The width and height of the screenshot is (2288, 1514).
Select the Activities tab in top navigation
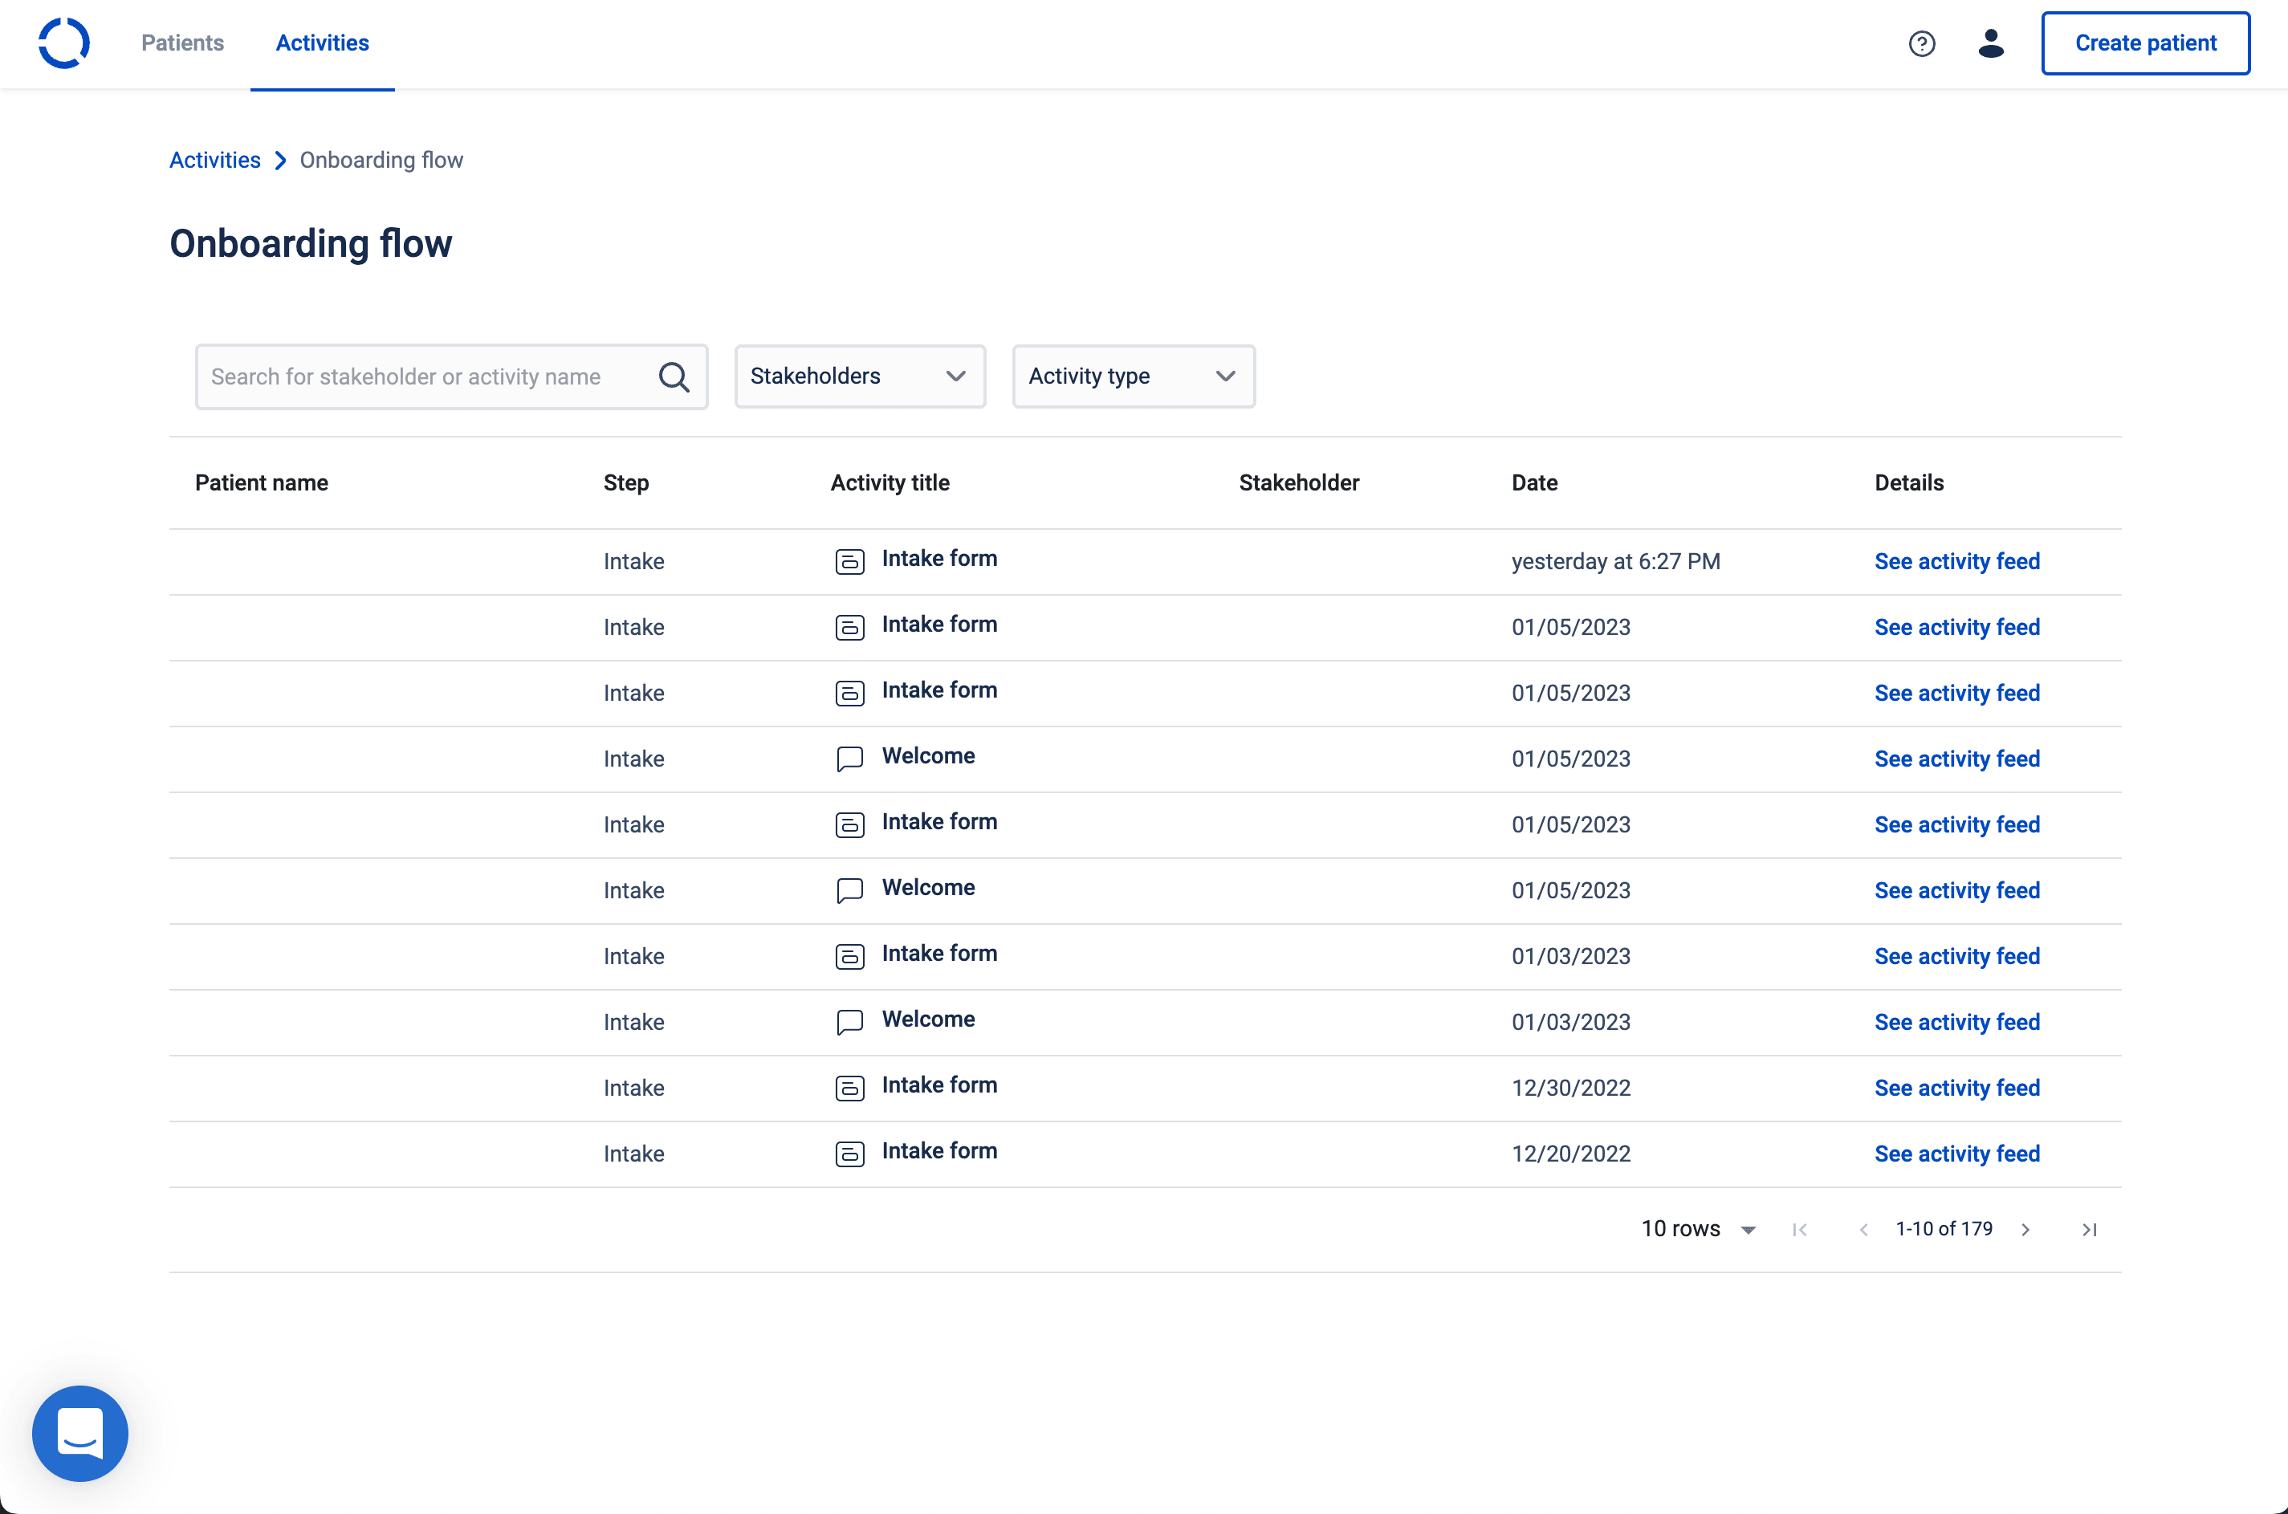click(x=323, y=43)
